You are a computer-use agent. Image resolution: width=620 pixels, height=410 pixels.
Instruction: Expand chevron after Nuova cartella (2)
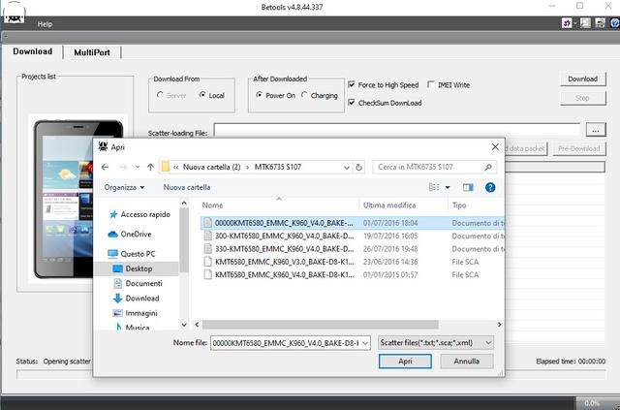tap(248, 167)
